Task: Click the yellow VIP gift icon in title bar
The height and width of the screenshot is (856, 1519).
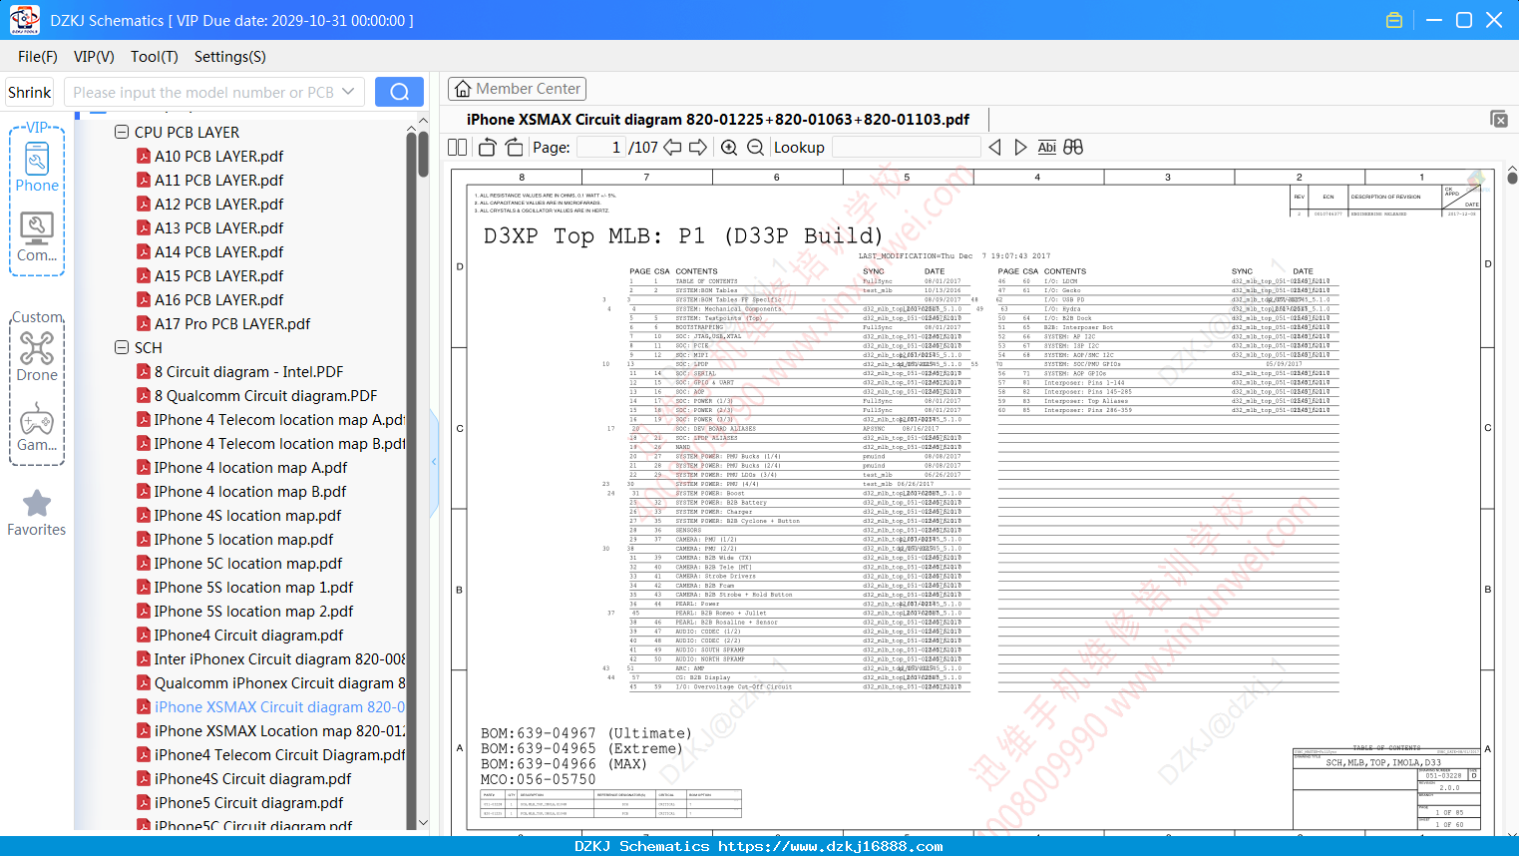Action: 1394,20
